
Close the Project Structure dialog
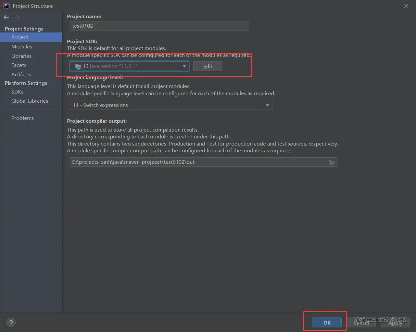point(406,6)
